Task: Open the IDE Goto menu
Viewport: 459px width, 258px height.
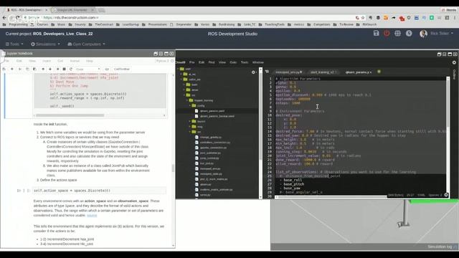Action: tap(233, 62)
